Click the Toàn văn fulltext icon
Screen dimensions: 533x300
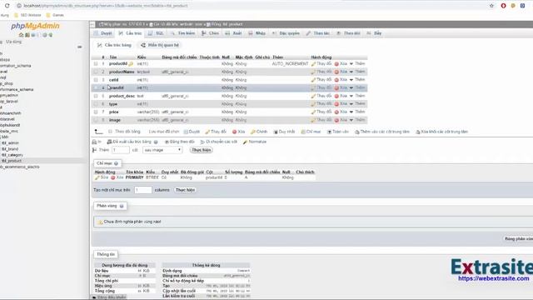coord(330,132)
